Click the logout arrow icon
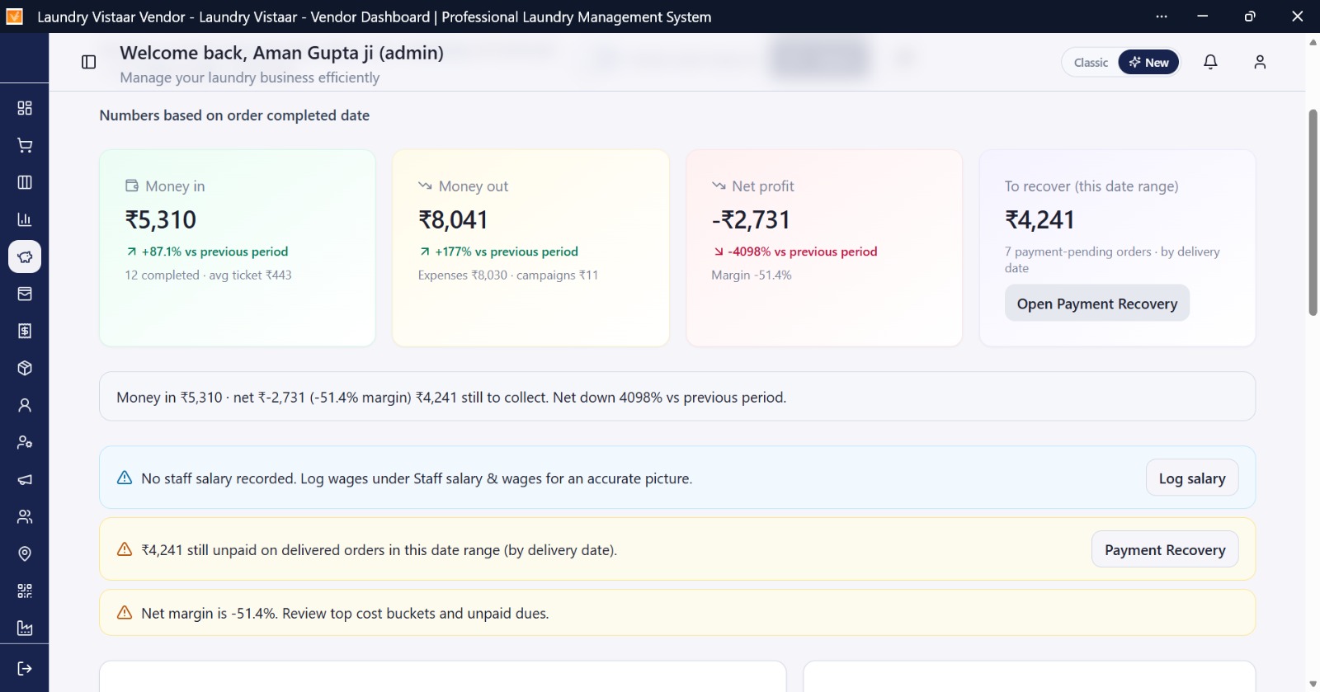Screen dimensions: 1320x692 [25, 668]
